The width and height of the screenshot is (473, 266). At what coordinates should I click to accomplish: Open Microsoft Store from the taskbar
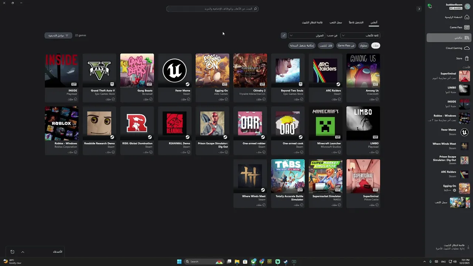point(245,262)
